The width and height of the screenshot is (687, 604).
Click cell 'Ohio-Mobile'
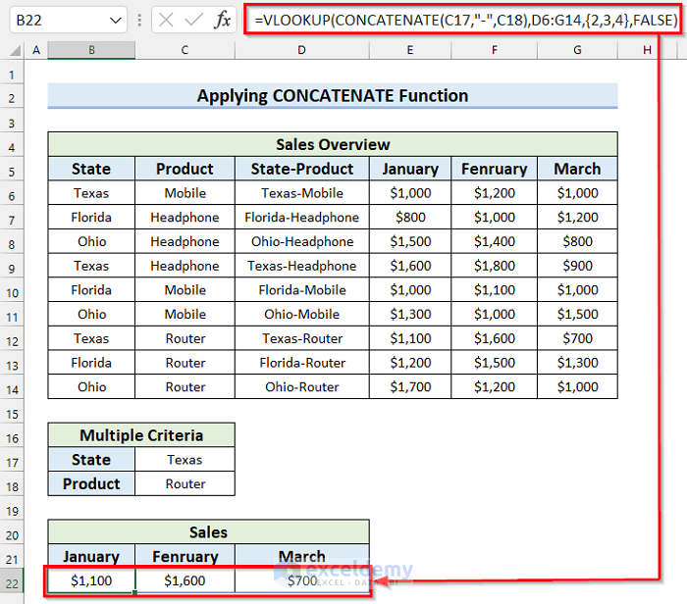click(x=302, y=314)
